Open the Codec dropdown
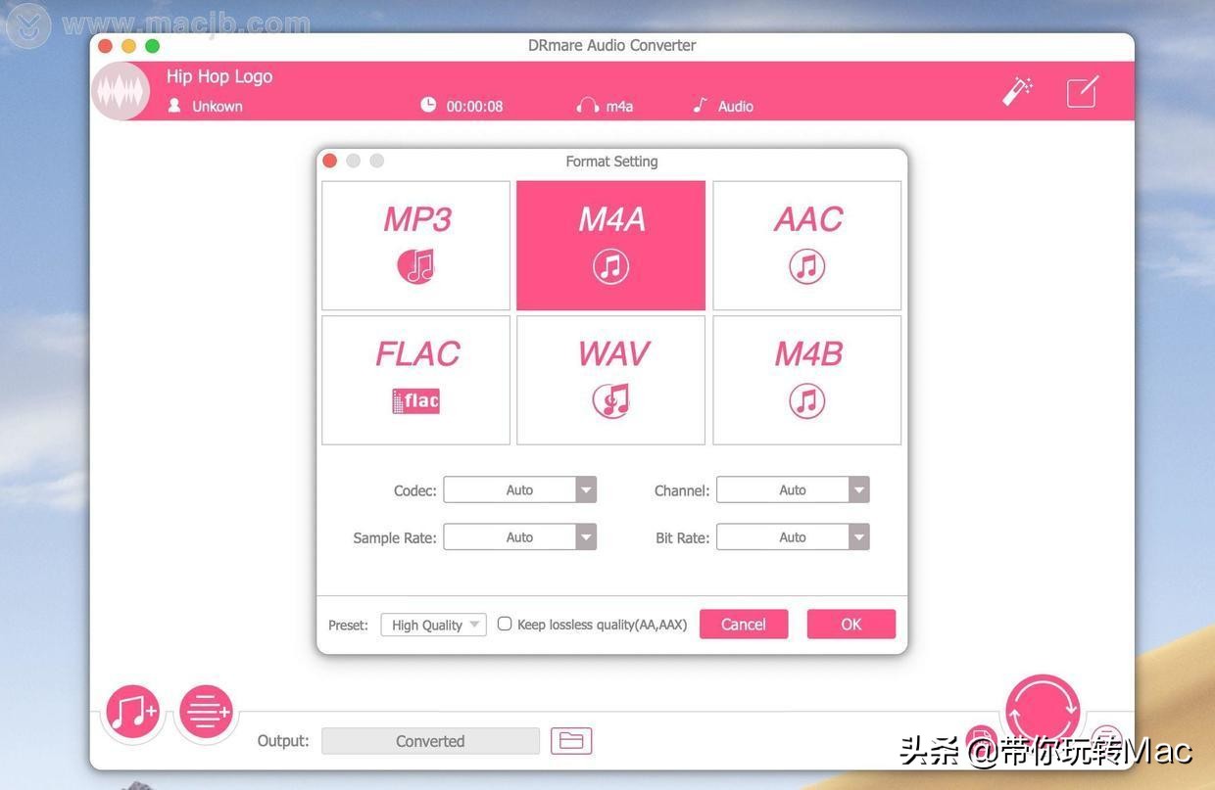 [x=519, y=488]
